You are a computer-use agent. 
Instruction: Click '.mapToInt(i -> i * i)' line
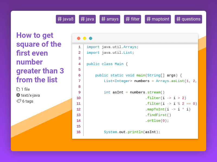168,109
